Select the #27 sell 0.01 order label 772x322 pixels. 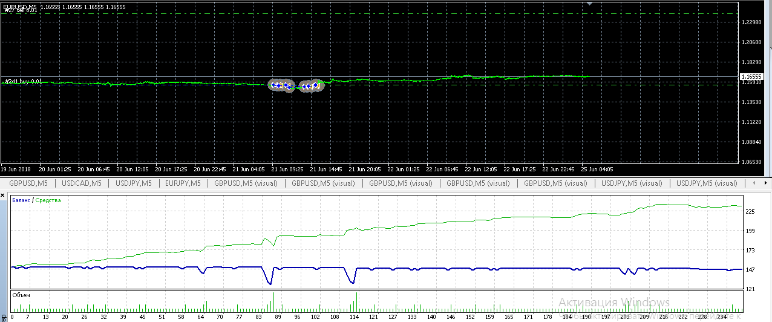(x=21, y=10)
